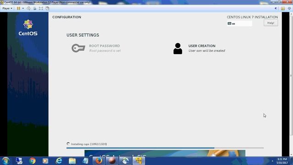Click the Help! button
The width and height of the screenshot is (293, 165).
pos(271,23)
